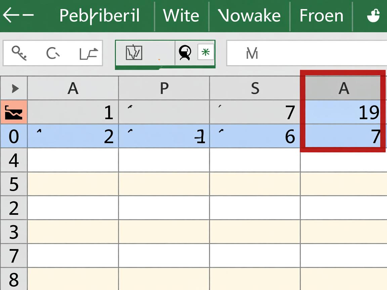Click the circular C-shaped toolbar icon
The height and width of the screenshot is (290, 387).
click(x=52, y=53)
